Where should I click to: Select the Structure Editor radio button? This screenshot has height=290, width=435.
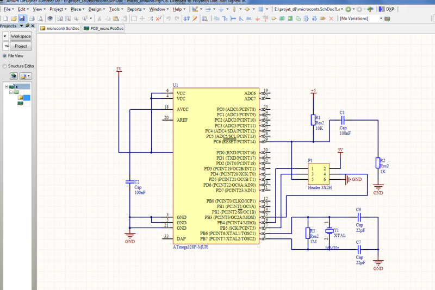click(x=5, y=66)
